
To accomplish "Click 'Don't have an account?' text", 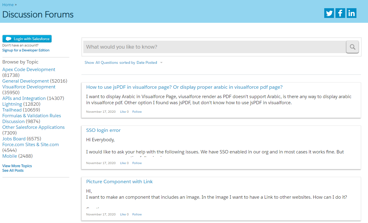I will (20, 46).
